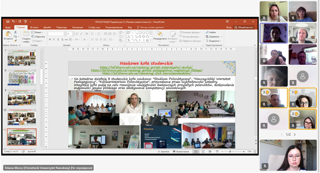Open the Выделить dropdown in editing group
Image resolution: width=320 pixels, height=173 pixels.
pyautogui.click(x=214, y=41)
